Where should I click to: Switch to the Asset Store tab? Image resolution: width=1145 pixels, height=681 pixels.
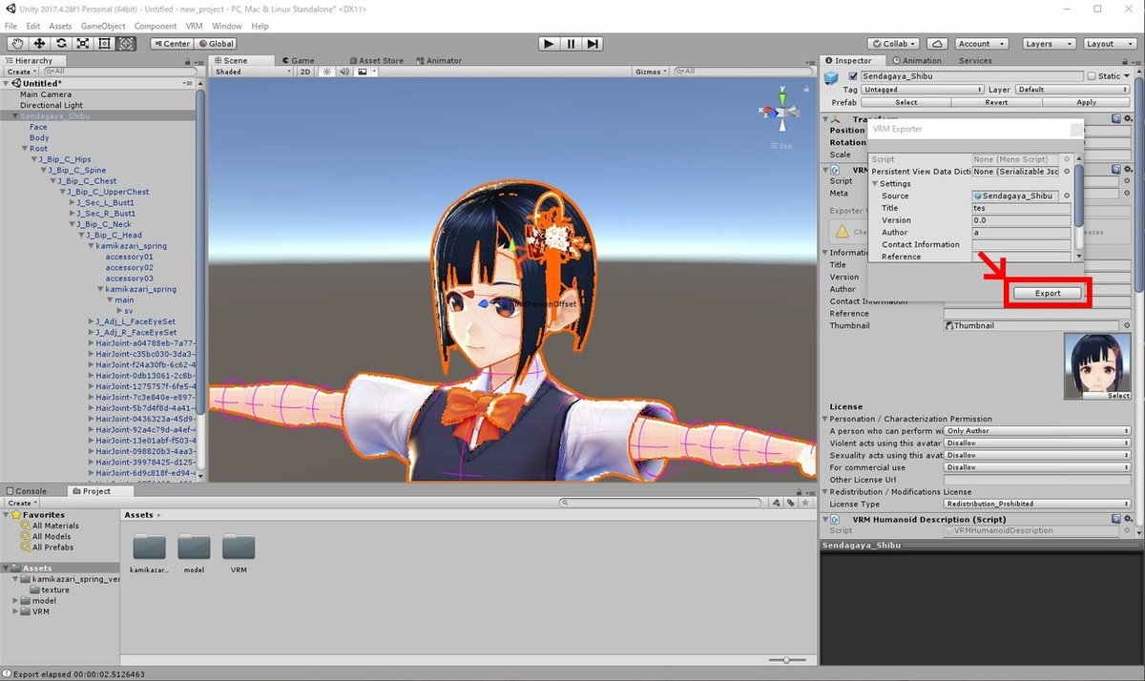pos(376,60)
